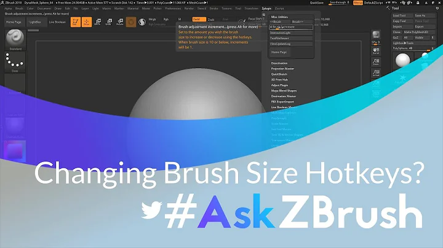
Task: Open the Zscript menu
Action: 279,9
